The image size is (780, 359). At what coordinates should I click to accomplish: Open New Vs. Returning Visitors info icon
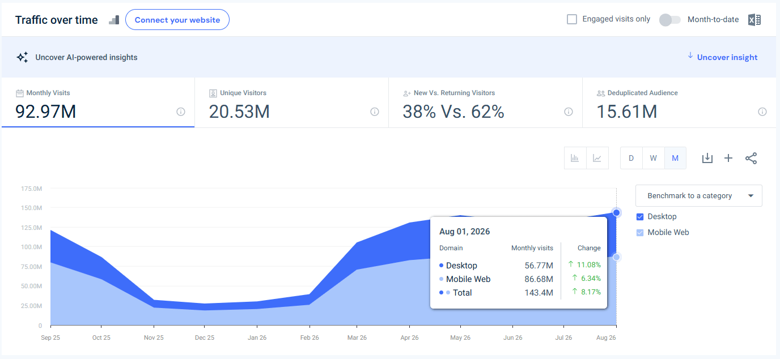[569, 112]
